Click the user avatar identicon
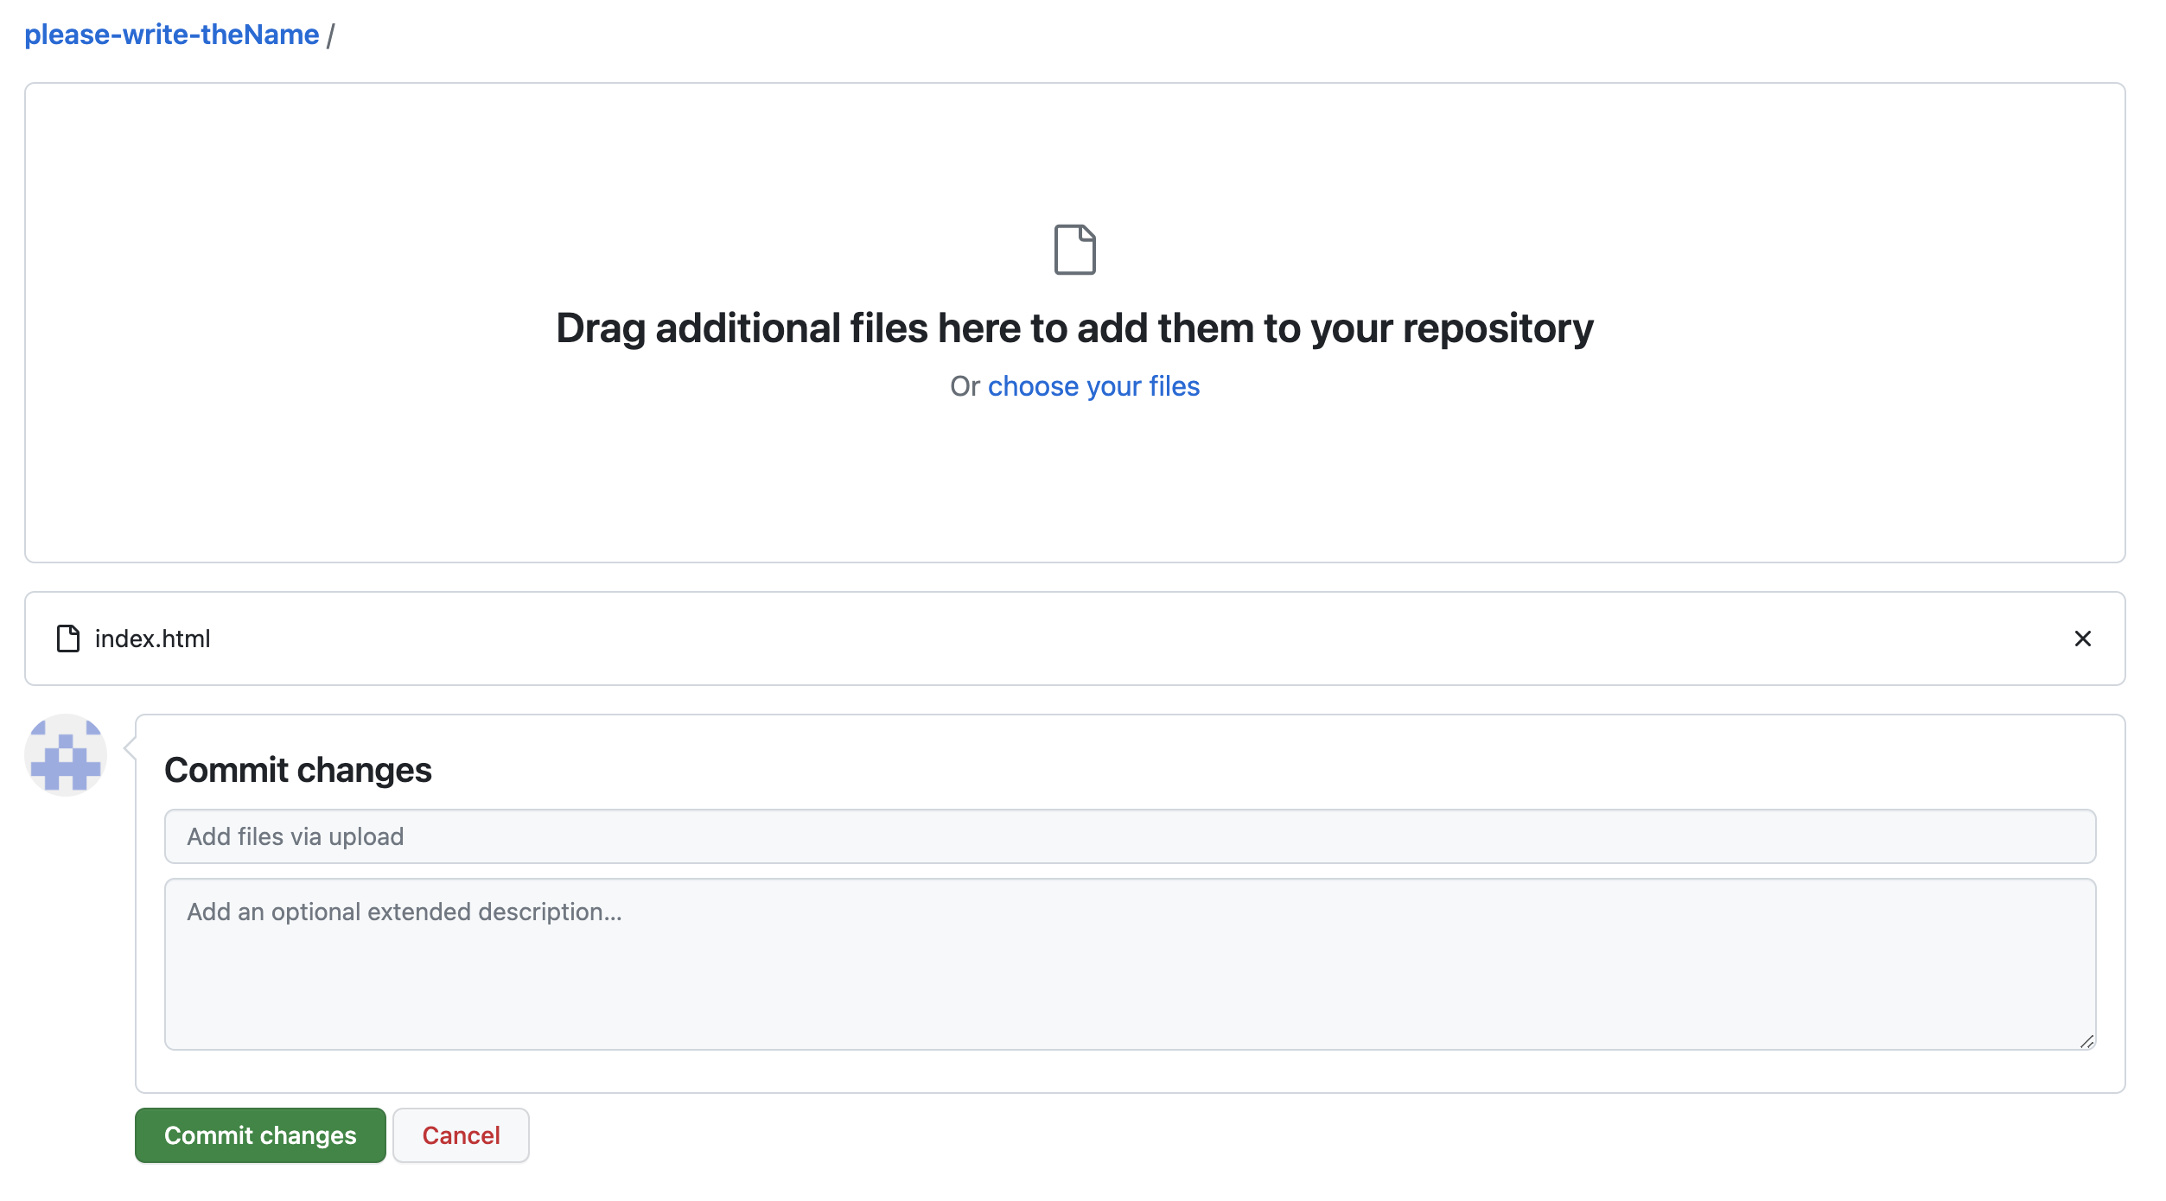2166x1201 pixels. coord(66,755)
